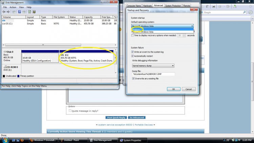The height and width of the screenshot is (143, 254).
Task: Switch to Windows 7 Uninstall taskbar button
Action: (x=44, y=140)
